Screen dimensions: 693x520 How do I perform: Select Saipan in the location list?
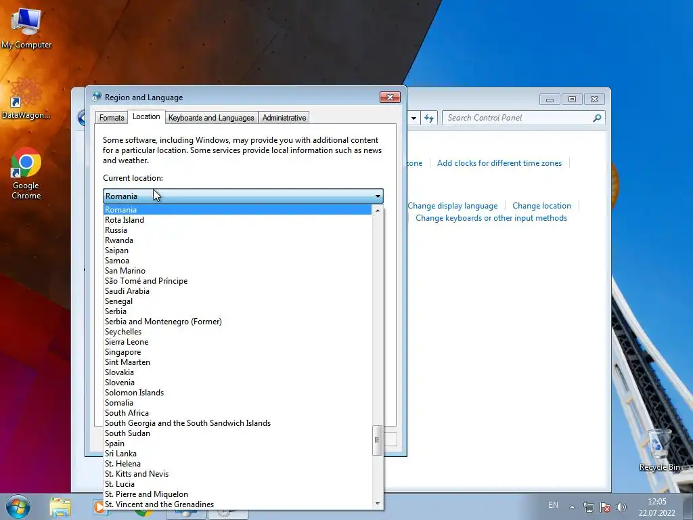238,251
